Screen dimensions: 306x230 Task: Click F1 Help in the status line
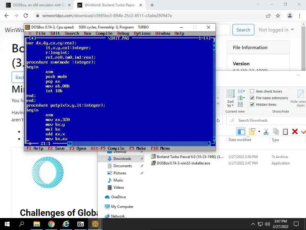(x=35, y=149)
